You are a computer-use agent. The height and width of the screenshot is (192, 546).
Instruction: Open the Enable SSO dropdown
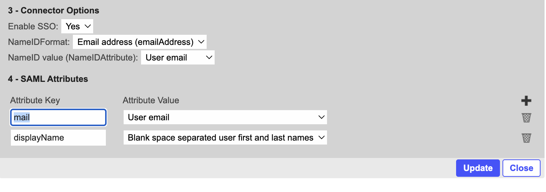point(78,26)
